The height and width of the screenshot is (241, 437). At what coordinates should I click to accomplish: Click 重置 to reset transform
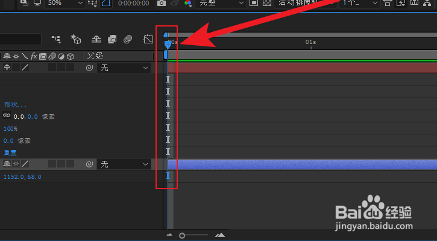tap(10, 152)
